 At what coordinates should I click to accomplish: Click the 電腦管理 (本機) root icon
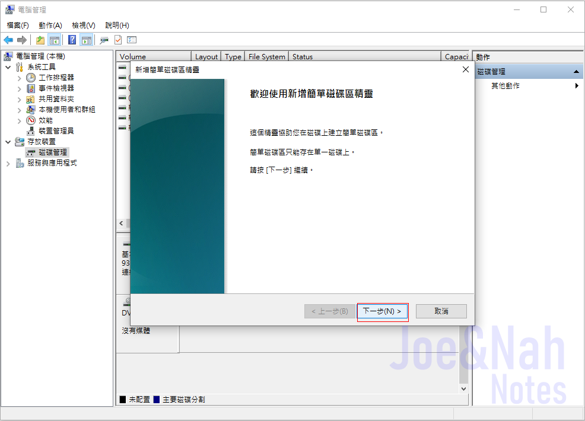tap(7, 56)
